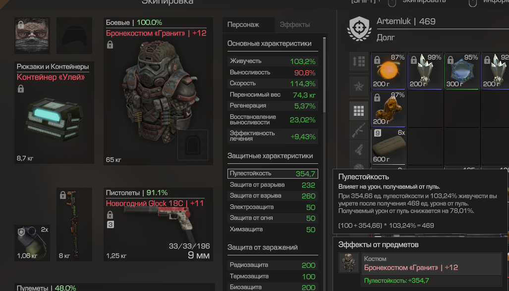The image size is (509, 291).
Task: Click the character face portrait
Action: coord(32,36)
